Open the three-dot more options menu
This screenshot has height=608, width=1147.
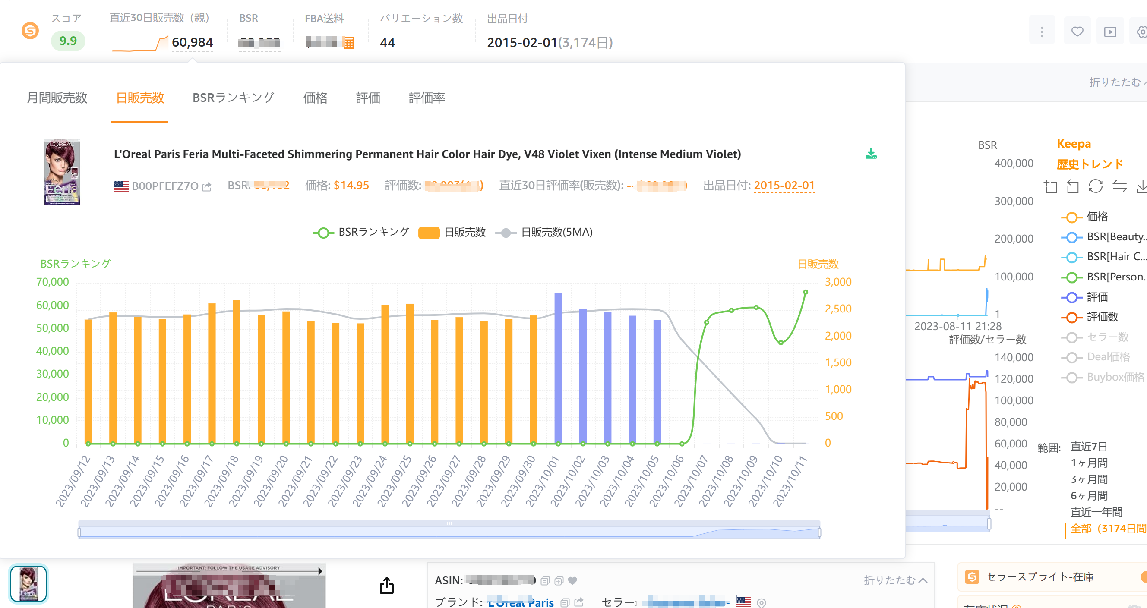pyautogui.click(x=1042, y=32)
